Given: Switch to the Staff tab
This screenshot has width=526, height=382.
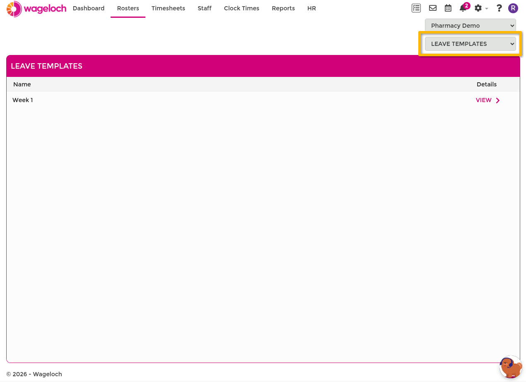Looking at the screenshot, I should coord(205,8).
